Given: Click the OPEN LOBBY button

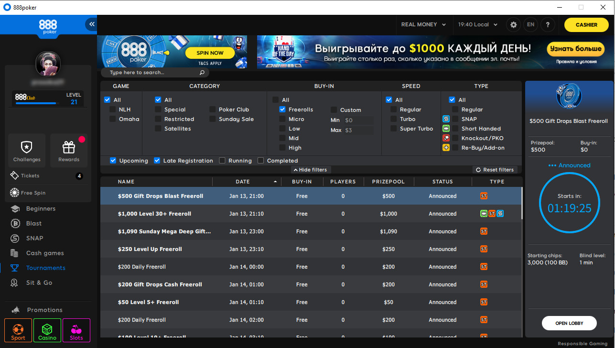Looking at the screenshot, I should tap(569, 323).
